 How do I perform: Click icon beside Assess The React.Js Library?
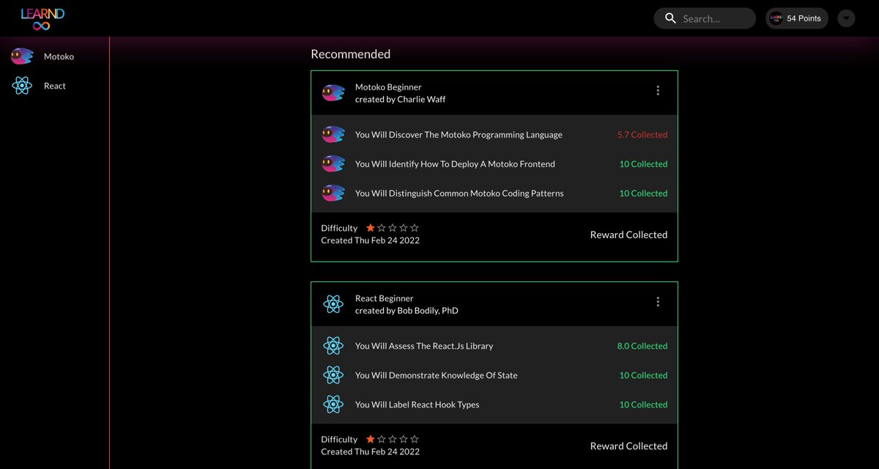pos(333,346)
